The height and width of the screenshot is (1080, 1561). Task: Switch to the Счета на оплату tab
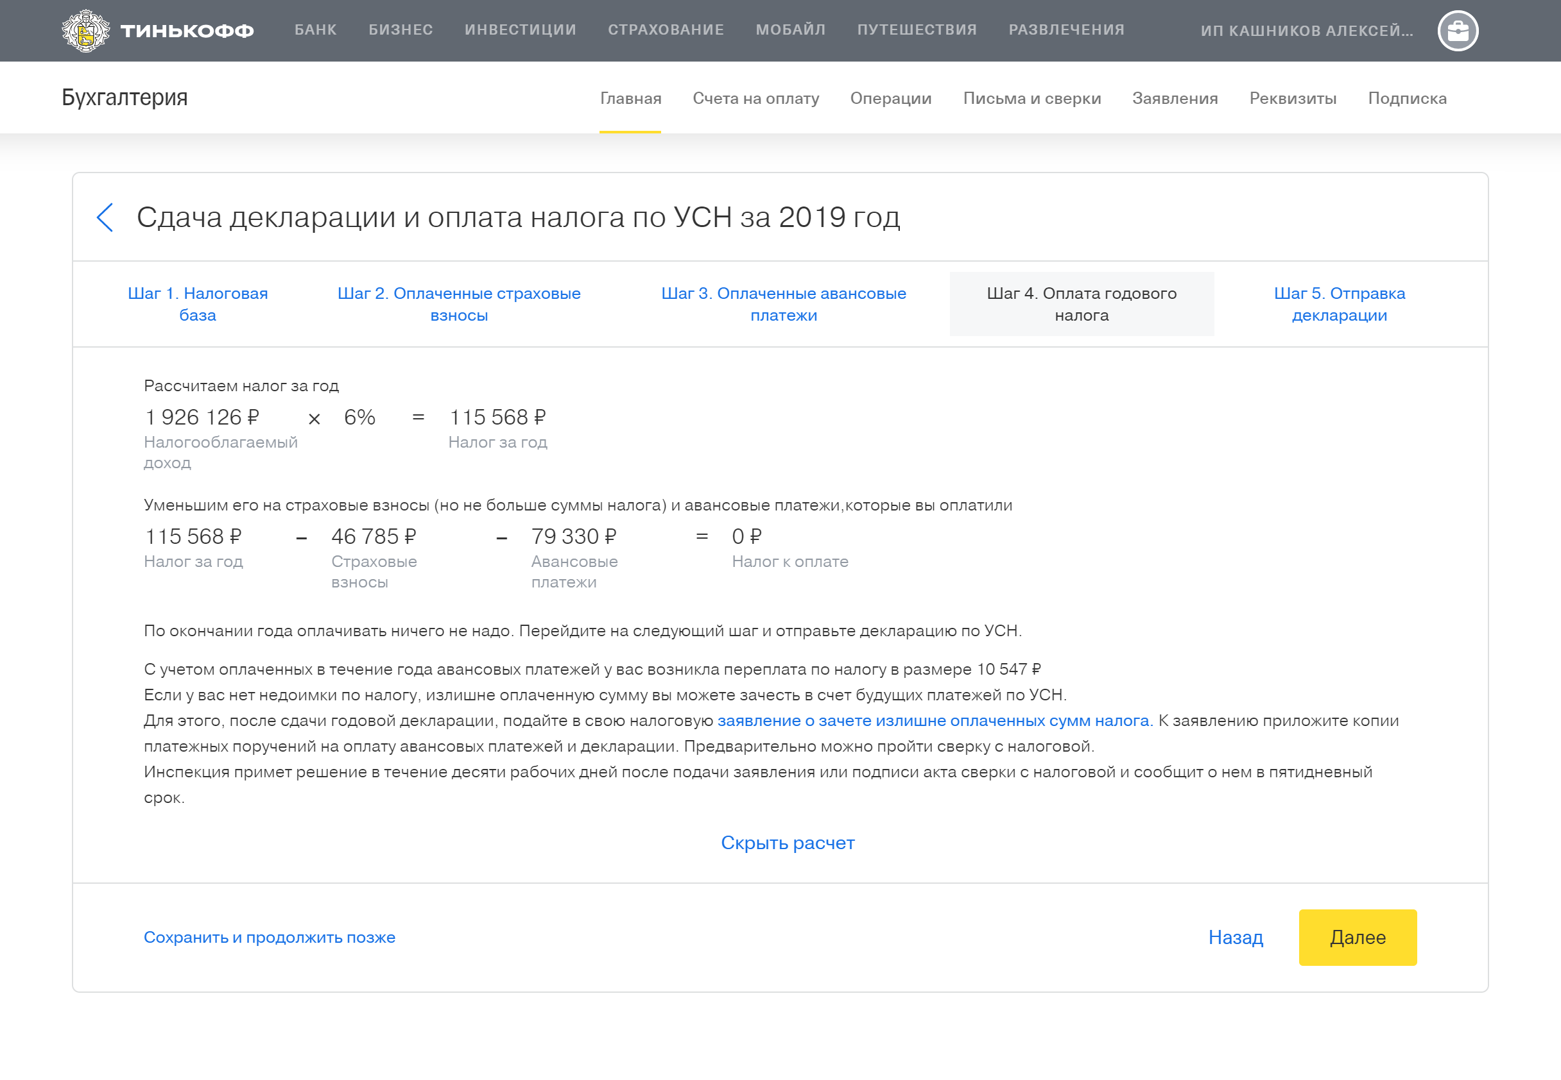[755, 98]
